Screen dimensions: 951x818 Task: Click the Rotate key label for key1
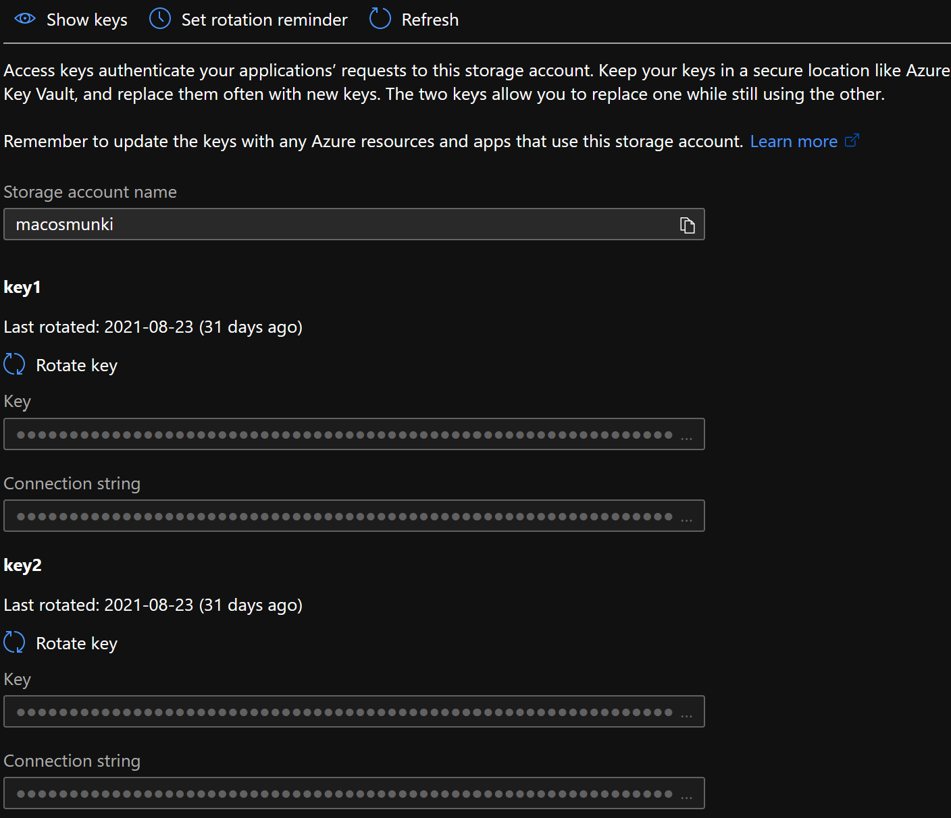point(76,365)
